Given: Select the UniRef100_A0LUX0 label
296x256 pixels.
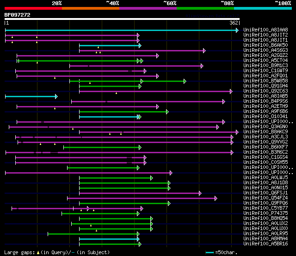Looking at the screenshot, I should pyautogui.click(x=265, y=229).
